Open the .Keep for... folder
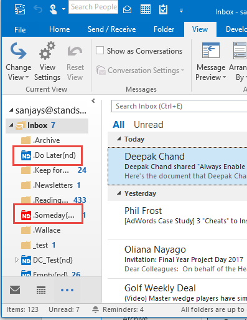This screenshot has height=320, width=247. [51, 170]
